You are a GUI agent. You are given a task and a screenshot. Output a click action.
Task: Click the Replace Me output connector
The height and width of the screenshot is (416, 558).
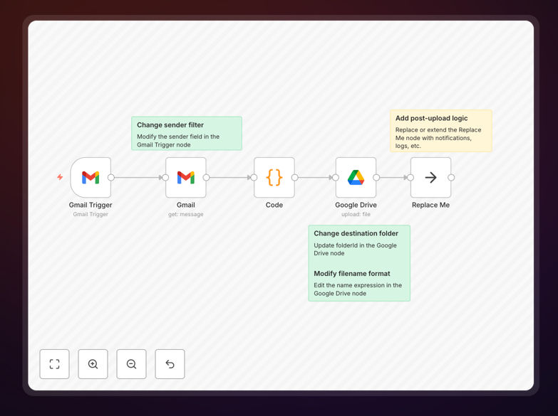click(x=451, y=177)
